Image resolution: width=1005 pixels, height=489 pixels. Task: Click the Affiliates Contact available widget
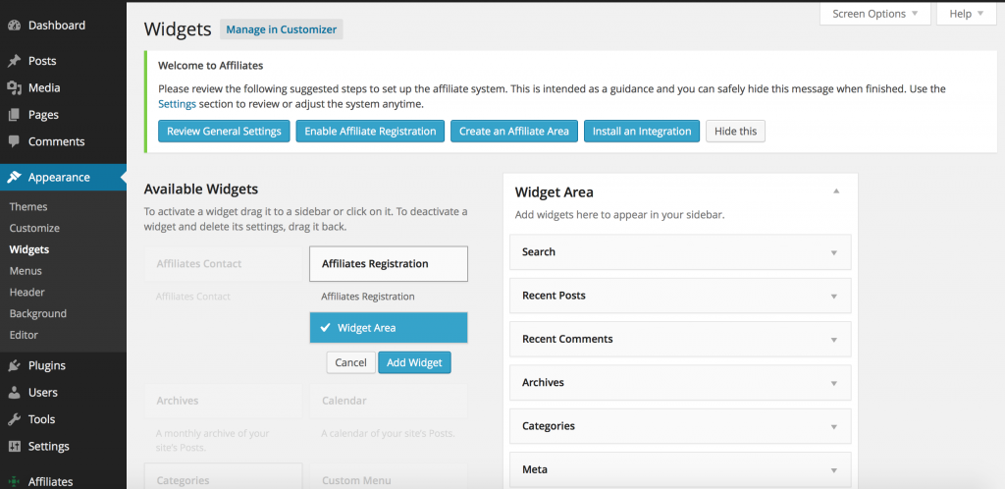[223, 264]
